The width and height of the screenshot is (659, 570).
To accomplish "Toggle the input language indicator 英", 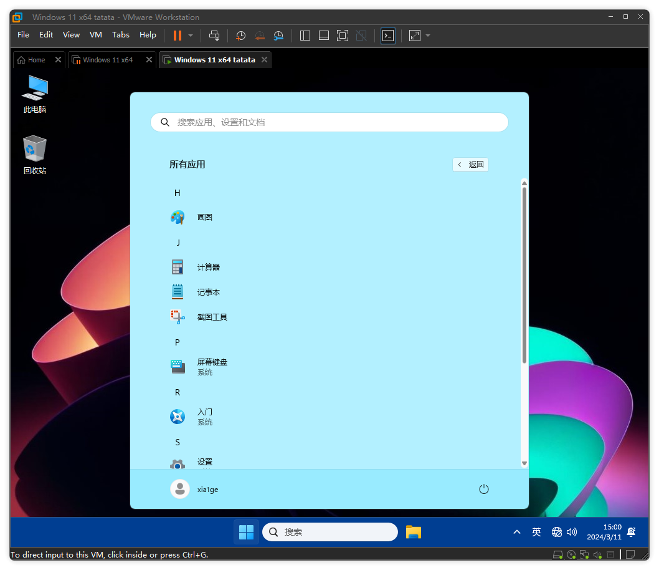I will [536, 532].
